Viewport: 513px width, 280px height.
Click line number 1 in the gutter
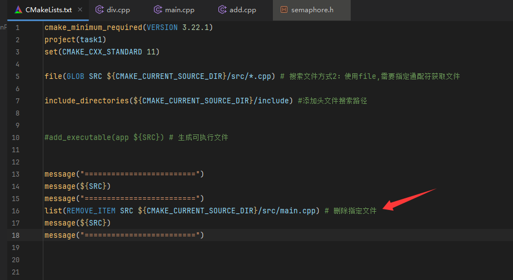point(17,28)
